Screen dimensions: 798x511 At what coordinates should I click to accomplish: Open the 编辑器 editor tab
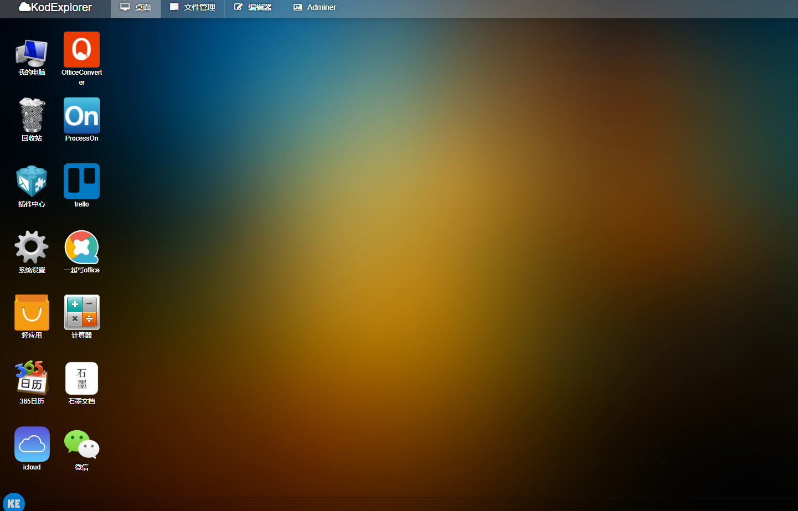[253, 8]
